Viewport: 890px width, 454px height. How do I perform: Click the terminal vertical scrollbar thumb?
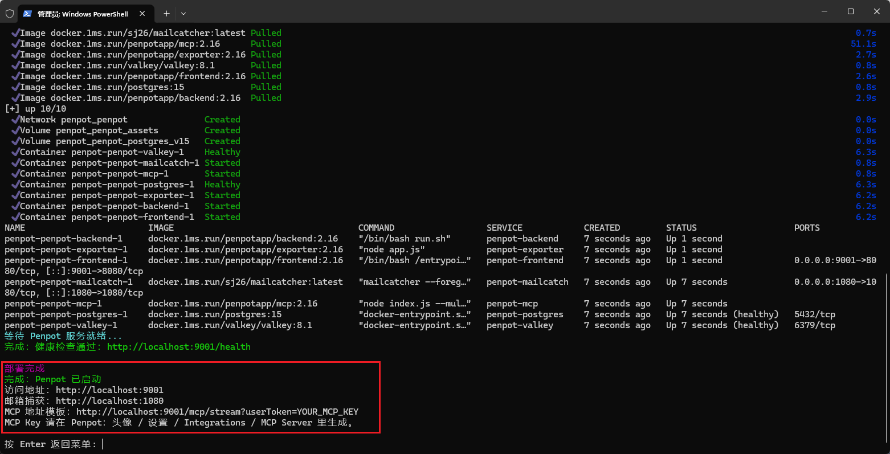click(886, 358)
